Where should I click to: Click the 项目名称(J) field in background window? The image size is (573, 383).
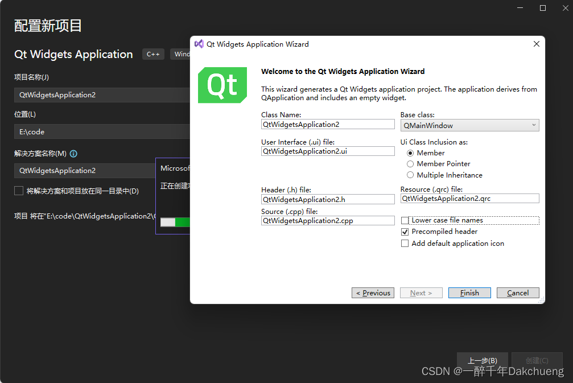(102, 94)
